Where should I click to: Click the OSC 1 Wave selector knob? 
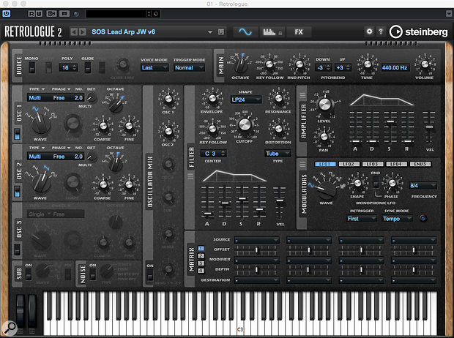(40, 123)
